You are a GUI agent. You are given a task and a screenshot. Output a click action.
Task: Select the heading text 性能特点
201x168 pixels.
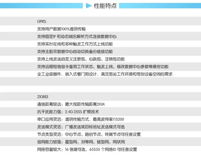coord(105,6)
